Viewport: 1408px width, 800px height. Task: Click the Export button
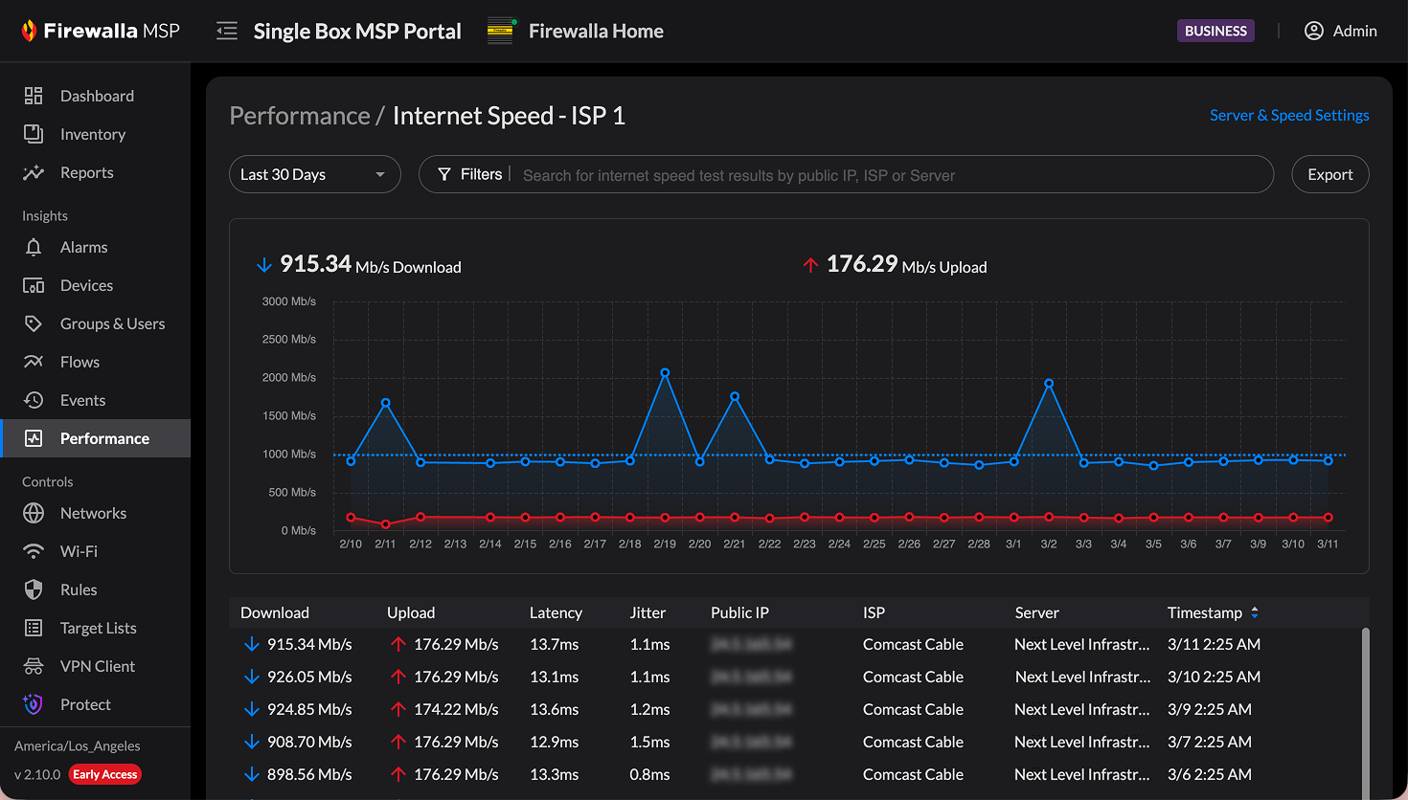[1329, 174]
